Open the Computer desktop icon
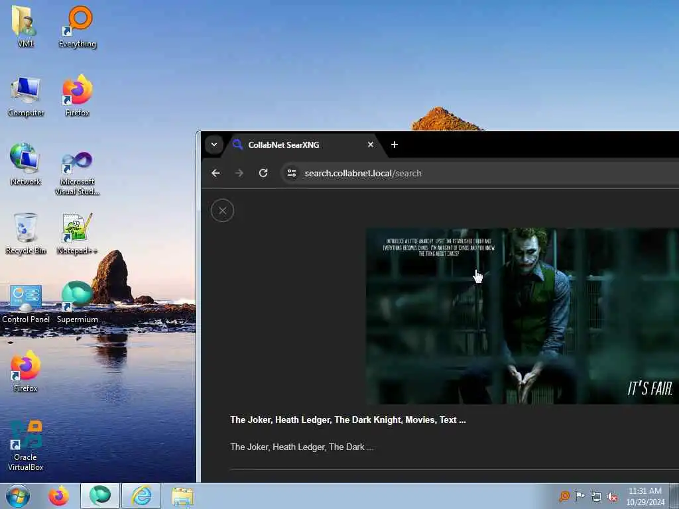This screenshot has height=509, width=679. (26, 96)
